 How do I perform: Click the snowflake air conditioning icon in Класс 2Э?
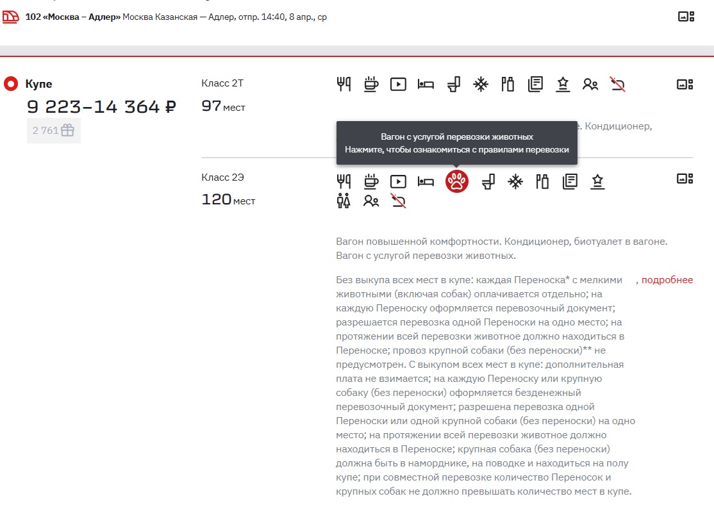(515, 182)
